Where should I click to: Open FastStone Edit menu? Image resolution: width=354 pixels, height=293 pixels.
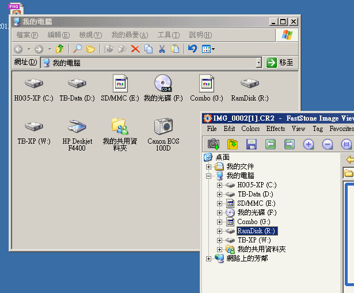(x=229, y=129)
